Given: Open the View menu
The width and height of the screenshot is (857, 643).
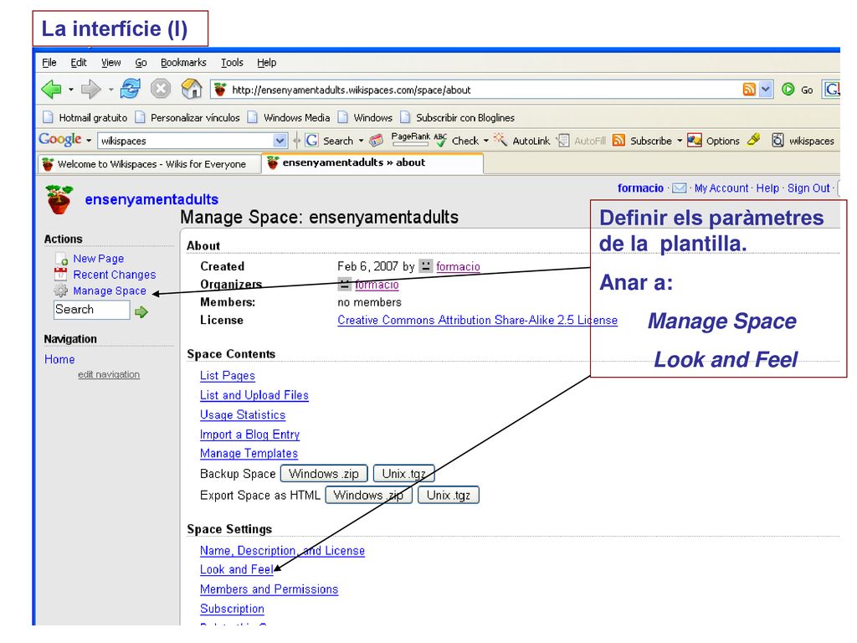Looking at the screenshot, I should coord(111,62).
